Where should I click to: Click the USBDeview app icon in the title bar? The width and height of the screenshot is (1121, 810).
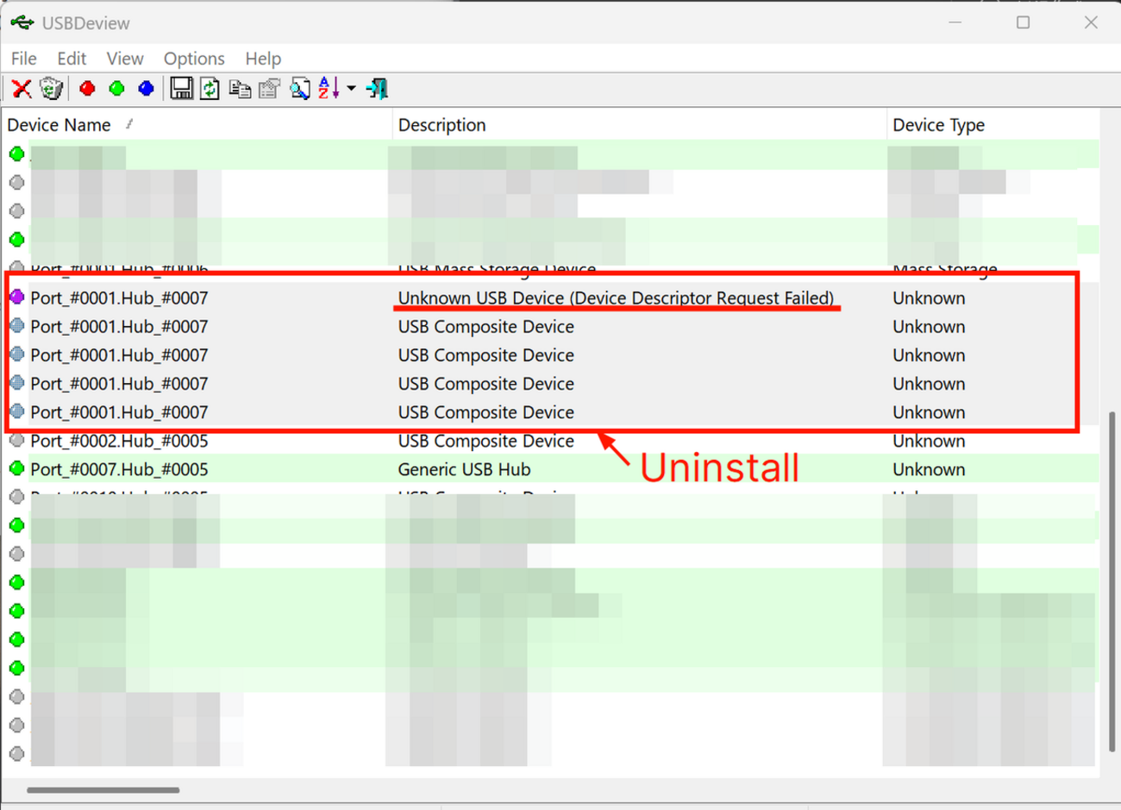22,22
